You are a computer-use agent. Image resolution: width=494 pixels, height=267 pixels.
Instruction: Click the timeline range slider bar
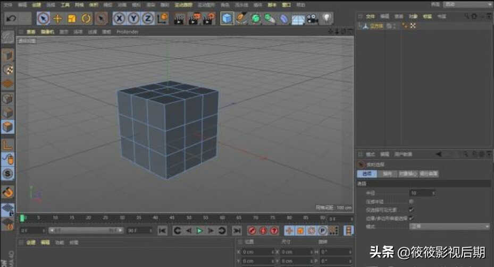[x=86, y=230]
